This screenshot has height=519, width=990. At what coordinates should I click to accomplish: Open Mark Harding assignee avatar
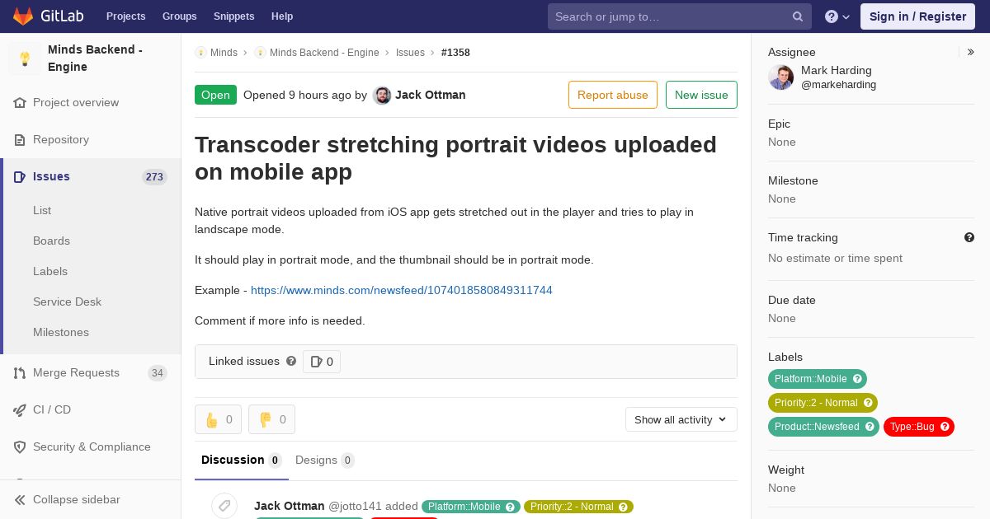pos(781,77)
